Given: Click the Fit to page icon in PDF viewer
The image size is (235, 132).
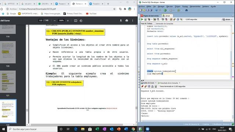Looking at the screenshot, I should (x=76, y=21).
